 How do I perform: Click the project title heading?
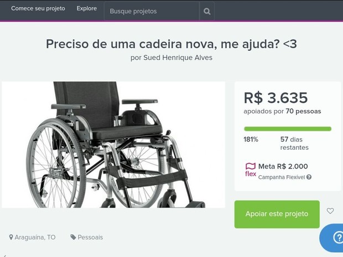(x=171, y=44)
